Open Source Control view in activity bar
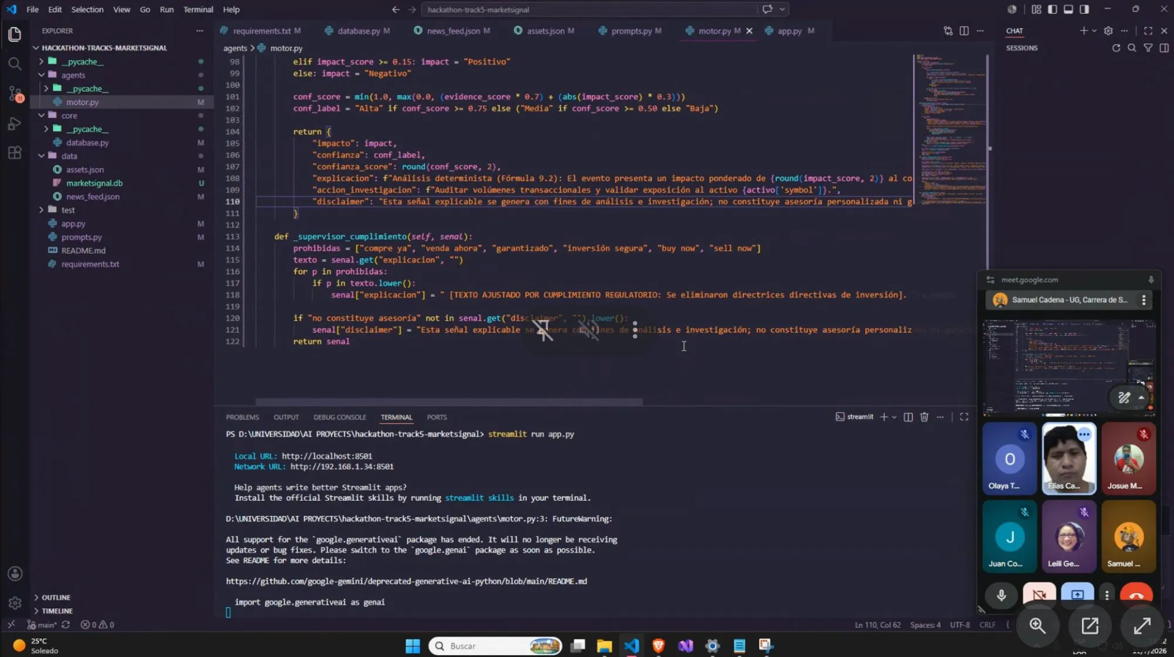 click(x=15, y=93)
